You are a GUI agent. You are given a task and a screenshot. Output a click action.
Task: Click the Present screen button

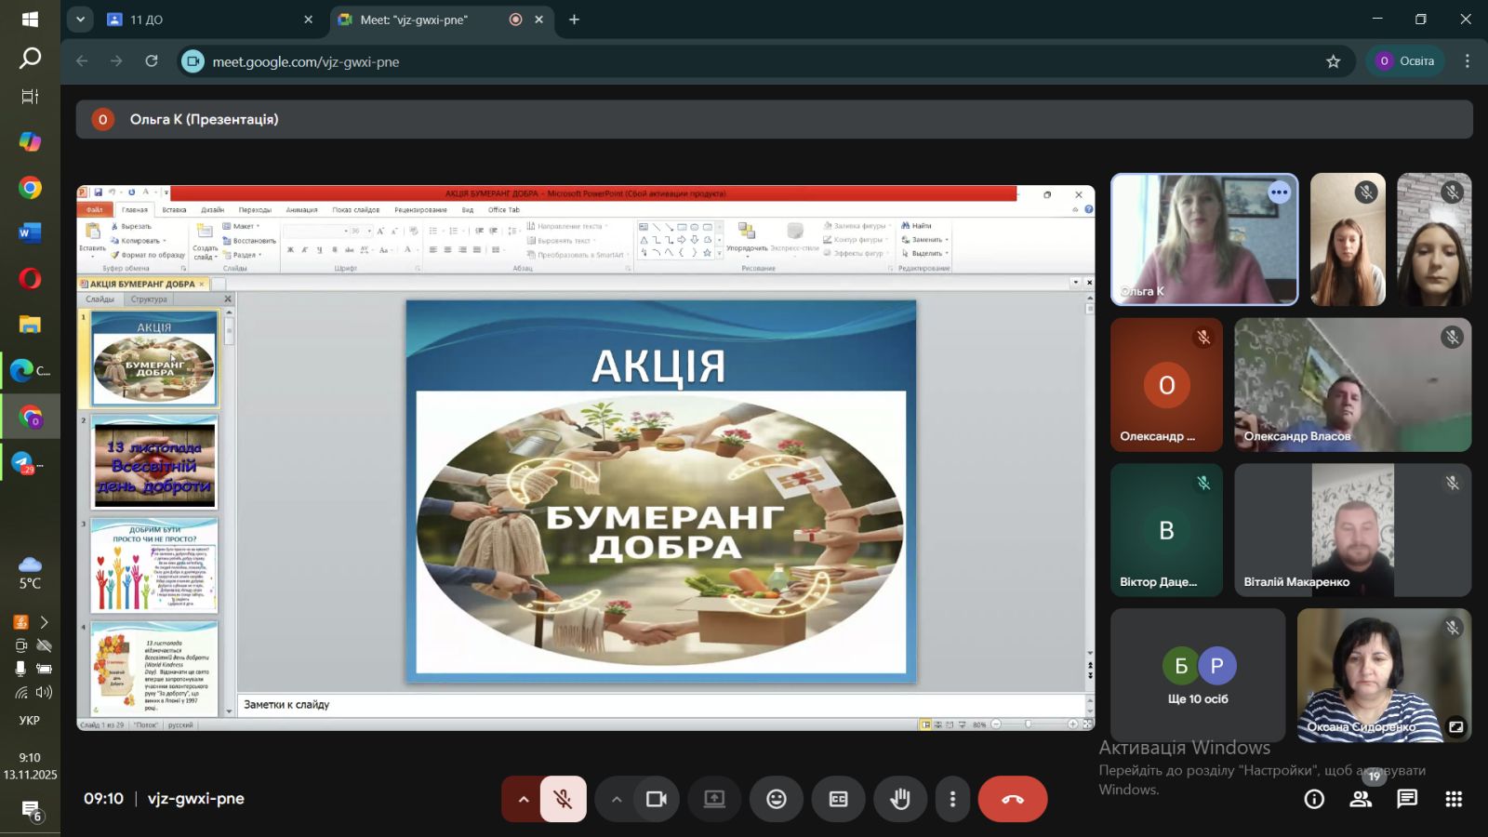(x=713, y=799)
